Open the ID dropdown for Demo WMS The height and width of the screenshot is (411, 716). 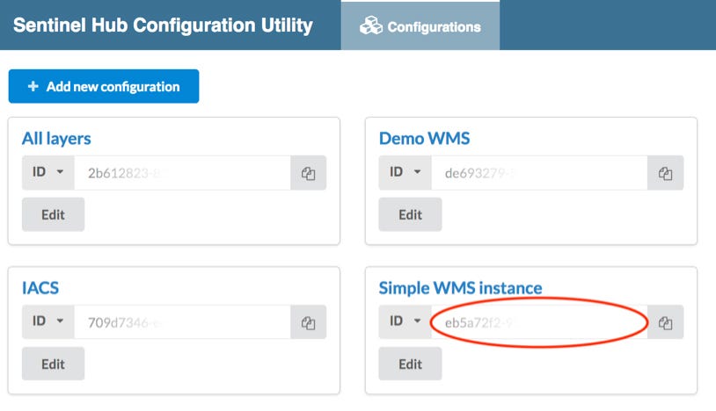[x=405, y=173]
